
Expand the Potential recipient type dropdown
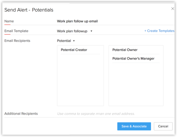click(64, 41)
